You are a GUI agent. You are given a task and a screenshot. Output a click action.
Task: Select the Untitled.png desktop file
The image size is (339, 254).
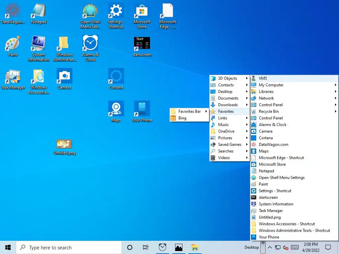64,147
